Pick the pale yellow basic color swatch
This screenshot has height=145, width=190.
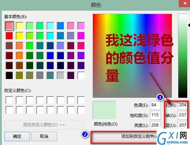pyautogui.click(x=19, y=26)
